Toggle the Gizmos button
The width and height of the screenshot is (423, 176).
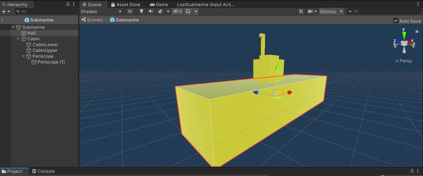point(327,12)
